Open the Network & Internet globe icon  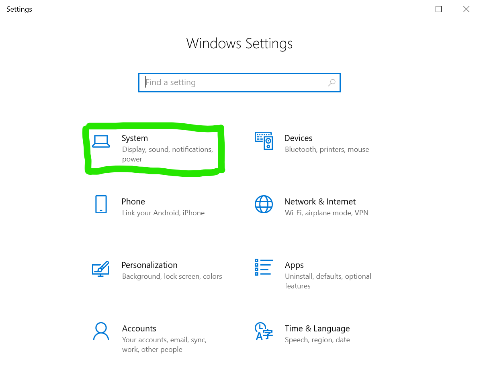point(264,204)
